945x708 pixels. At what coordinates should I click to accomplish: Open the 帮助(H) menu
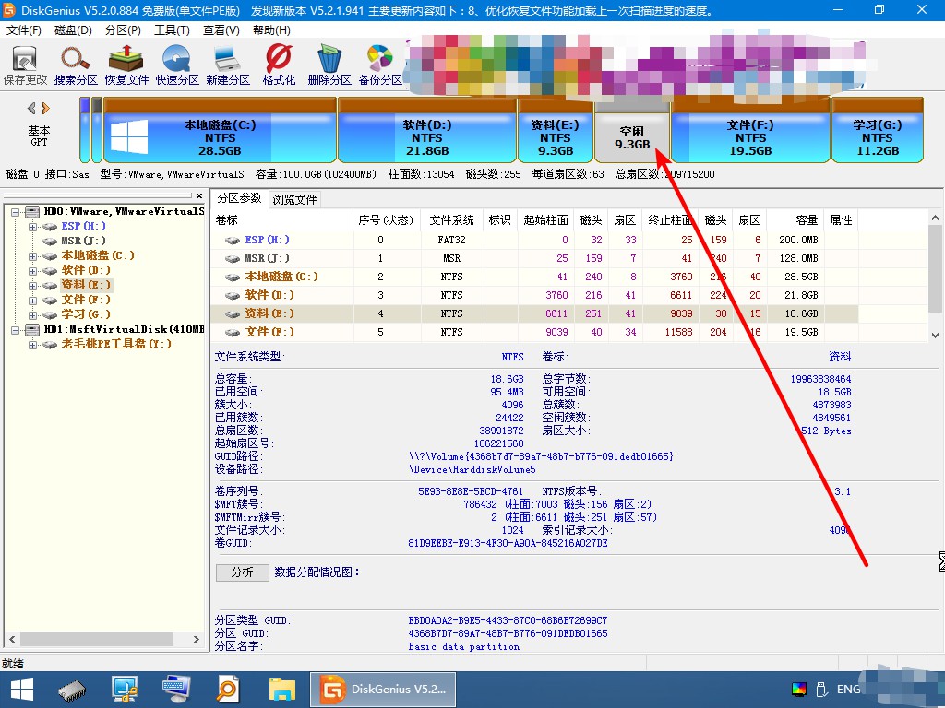(271, 30)
